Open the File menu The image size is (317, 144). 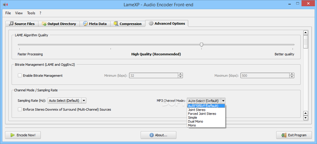[8, 13]
